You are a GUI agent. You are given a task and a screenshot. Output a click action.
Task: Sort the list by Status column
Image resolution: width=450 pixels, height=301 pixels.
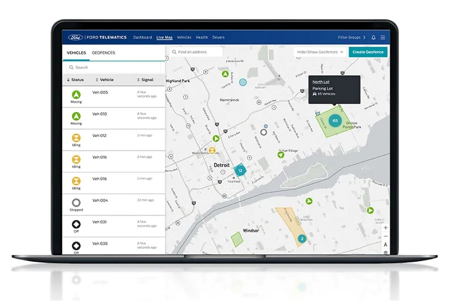[75, 80]
